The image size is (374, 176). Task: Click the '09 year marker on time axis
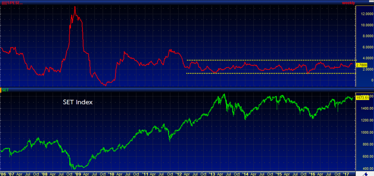[x=77, y=173]
